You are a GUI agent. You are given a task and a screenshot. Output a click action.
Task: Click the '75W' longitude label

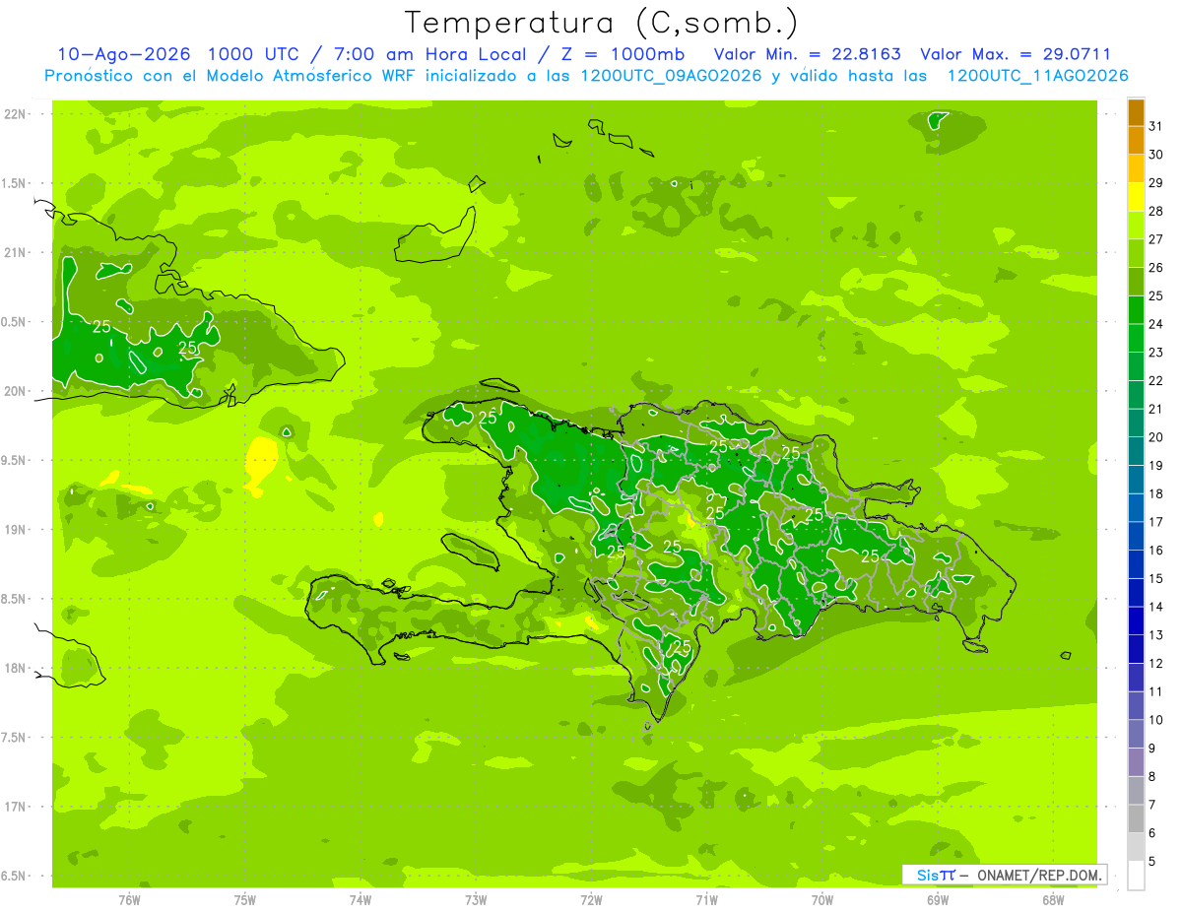[245, 899]
